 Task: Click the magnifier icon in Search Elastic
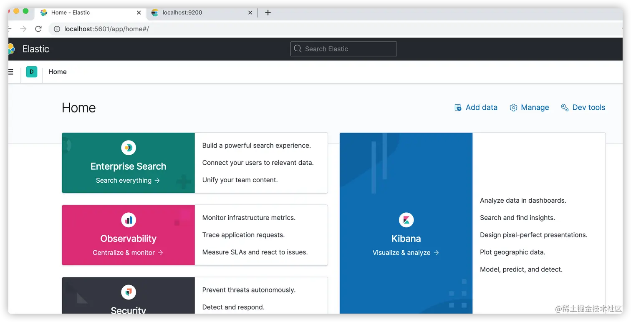point(298,49)
